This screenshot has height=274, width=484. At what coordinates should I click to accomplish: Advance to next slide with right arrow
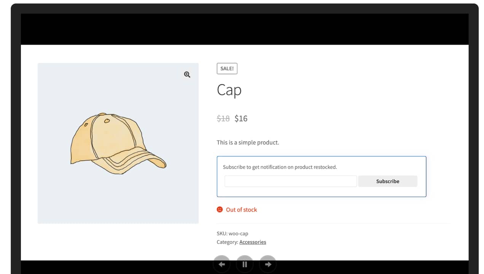[268, 264]
